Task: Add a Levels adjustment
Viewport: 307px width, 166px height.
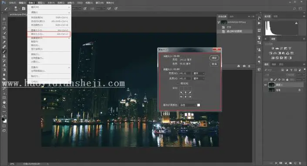Action: (277, 48)
